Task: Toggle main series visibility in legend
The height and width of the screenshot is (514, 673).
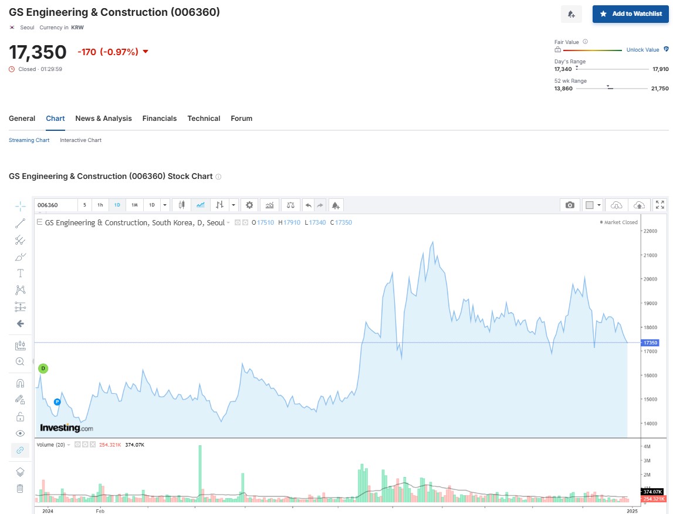Action: coord(238,223)
